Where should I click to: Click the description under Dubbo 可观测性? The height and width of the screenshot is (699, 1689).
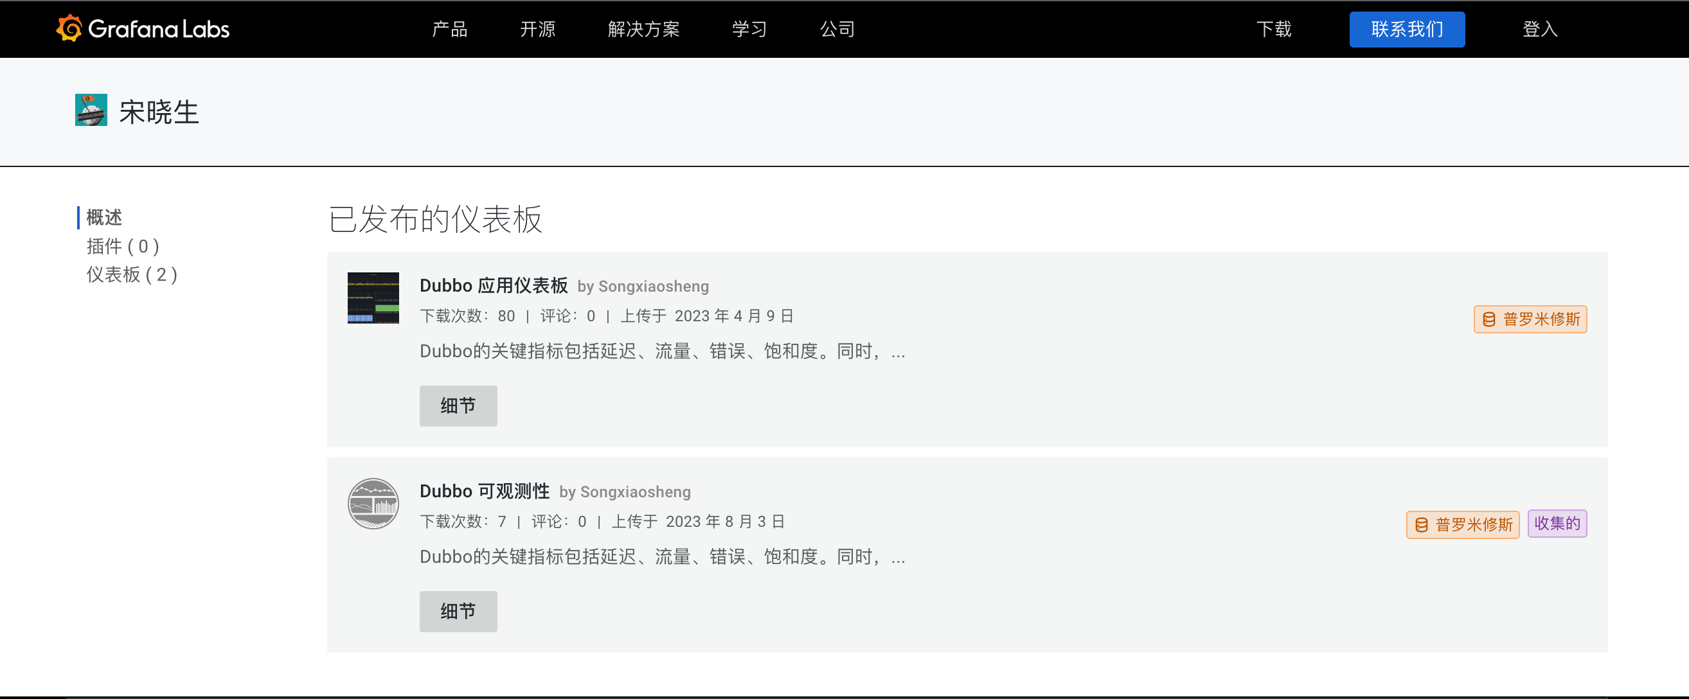tap(663, 557)
